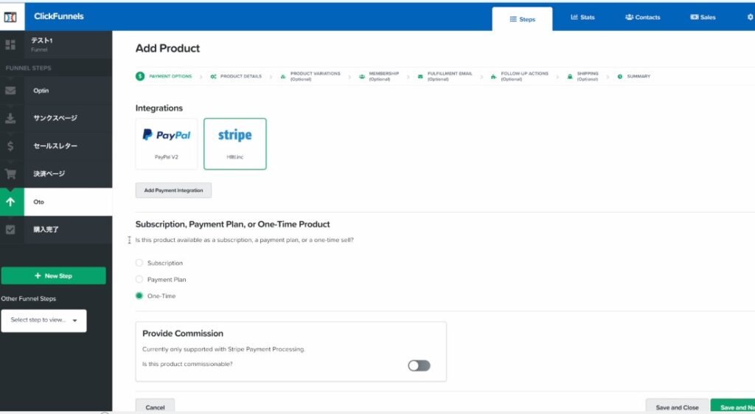Click the Optin envelope icon
Screen dimensions: 755x414
[x=10, y=91]
